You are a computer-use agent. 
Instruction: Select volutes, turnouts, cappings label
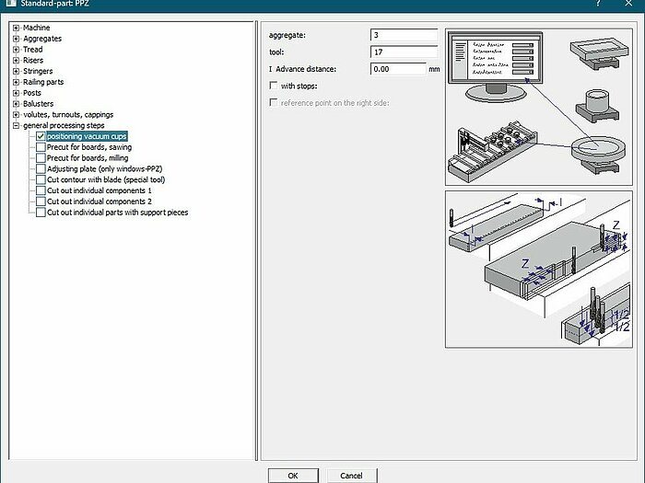68,115
